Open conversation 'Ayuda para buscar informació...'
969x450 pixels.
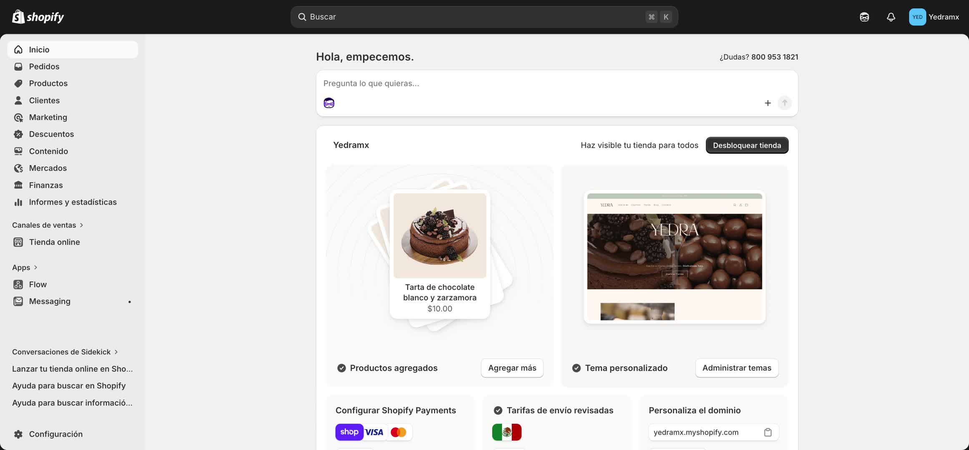pyautogui.click(x=73, y=403)
